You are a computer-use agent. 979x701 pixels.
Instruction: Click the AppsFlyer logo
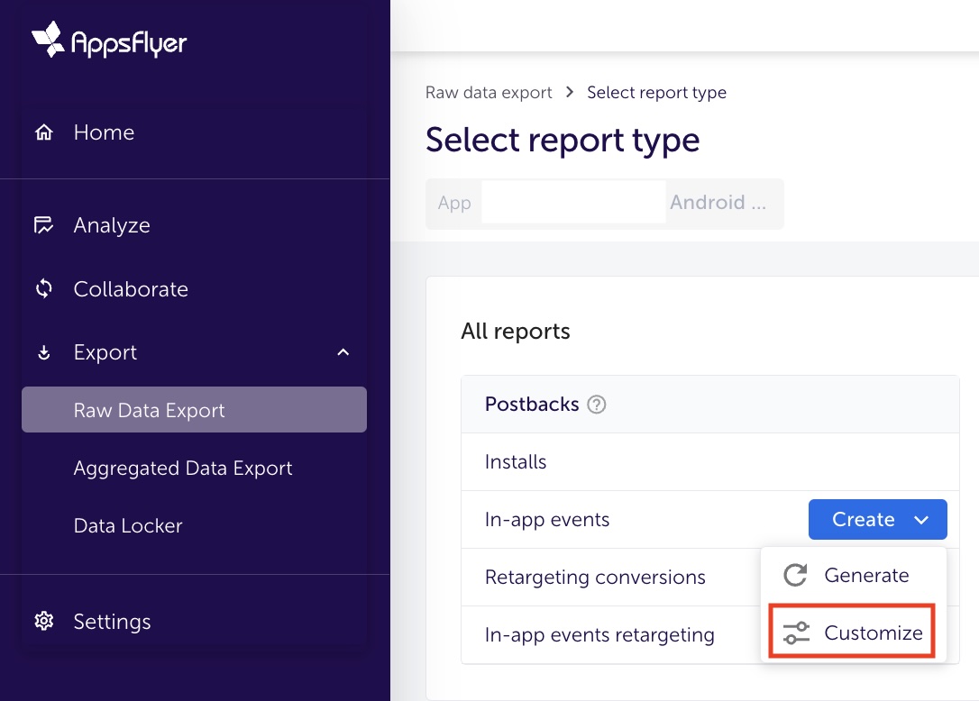(x=109, y=41)
